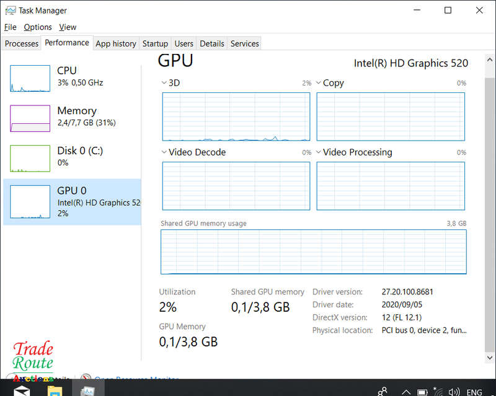
Task: Open the Mail app on the taskbar
Action: [22, 390]
